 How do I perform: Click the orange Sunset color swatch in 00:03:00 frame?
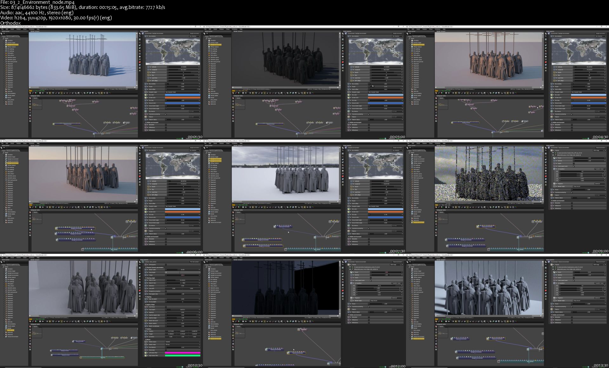(385, 97)
